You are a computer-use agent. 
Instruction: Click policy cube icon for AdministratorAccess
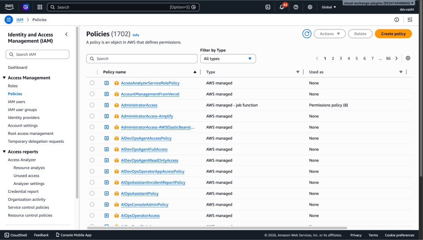116,105
